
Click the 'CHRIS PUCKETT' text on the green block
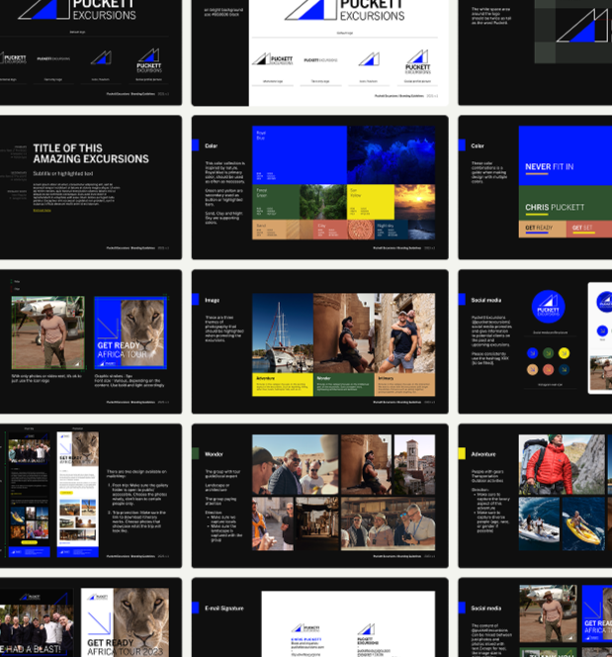click(x=555, y=208)
